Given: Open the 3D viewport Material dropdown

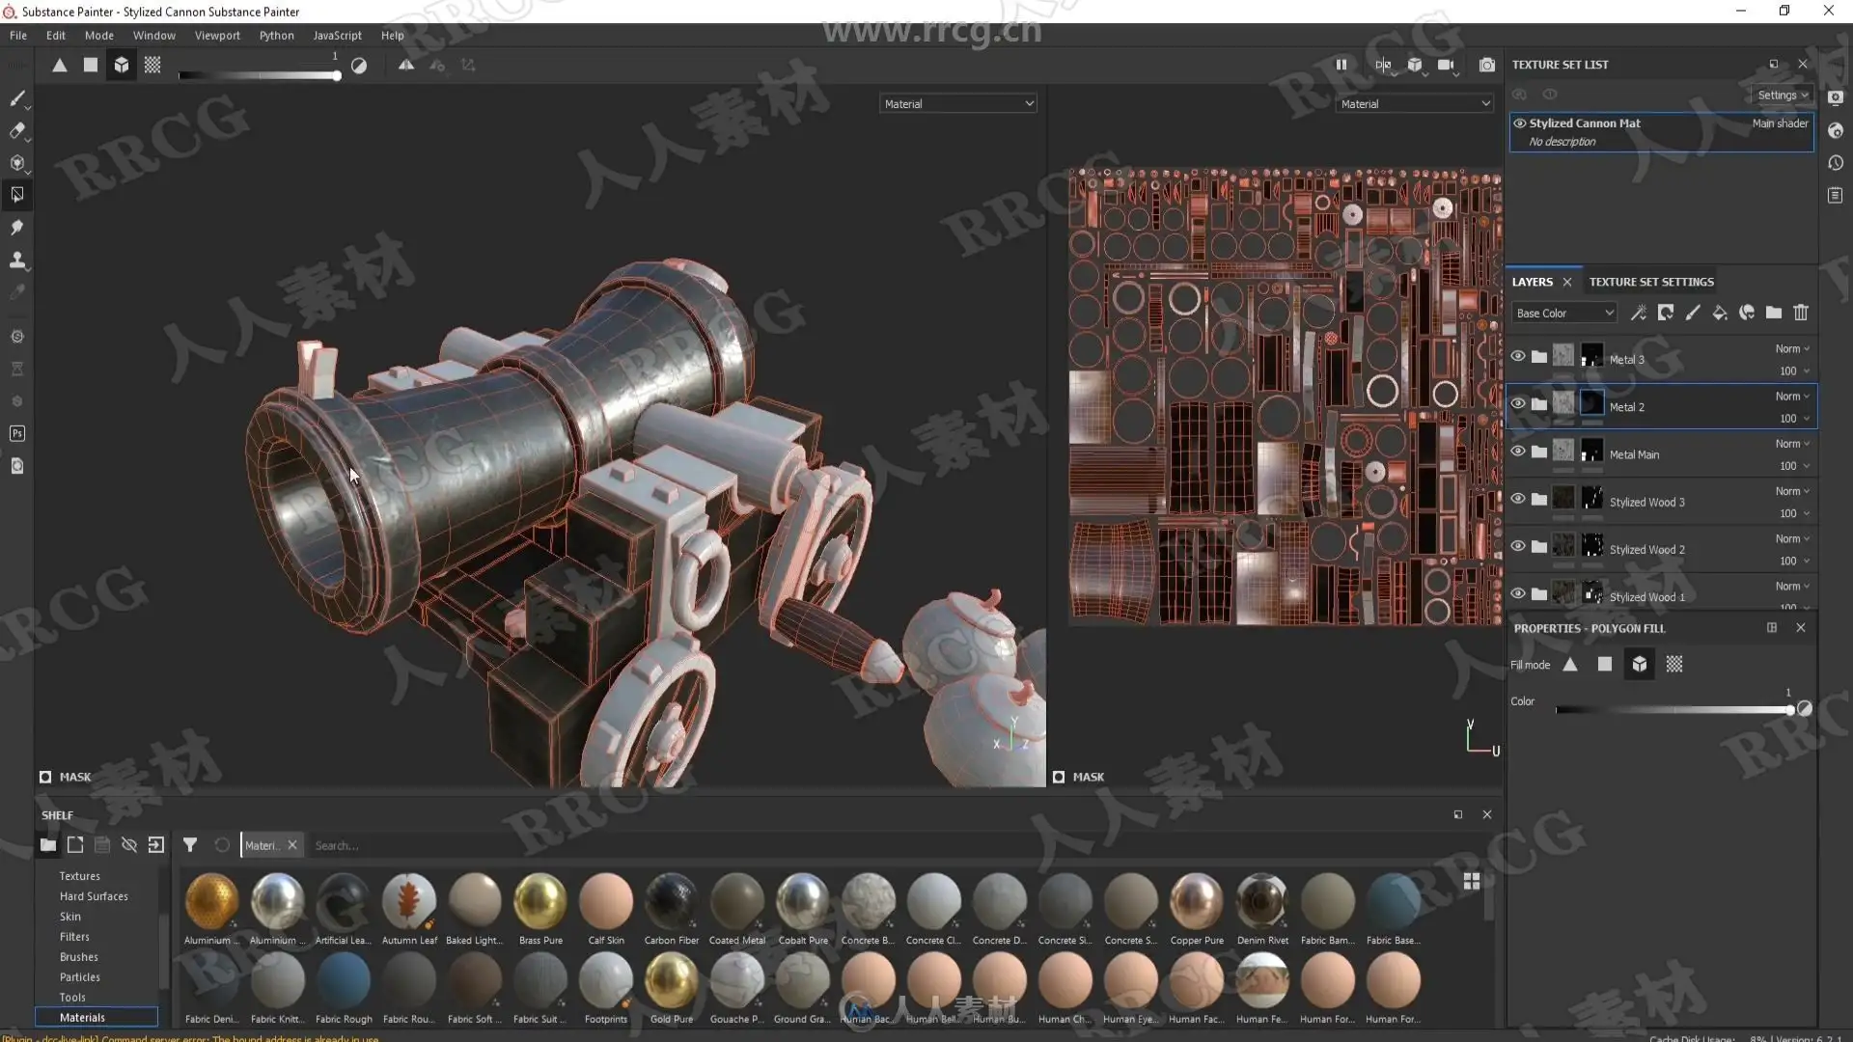Looking at the screenshot, I should point(957,103).
